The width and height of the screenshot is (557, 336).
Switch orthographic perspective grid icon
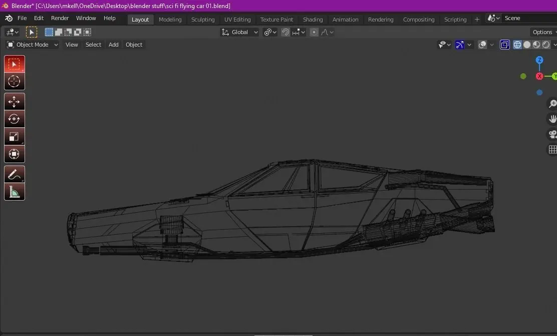tap(552, 149)
